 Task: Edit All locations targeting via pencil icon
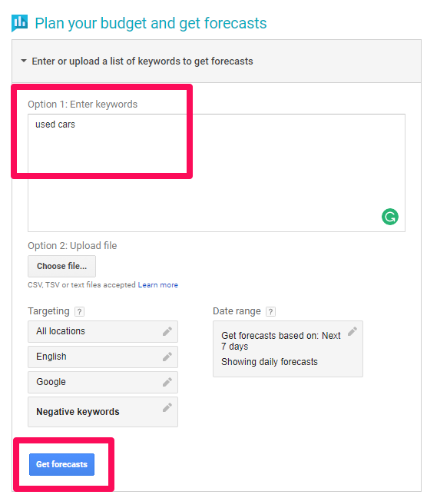pos(167,331)
